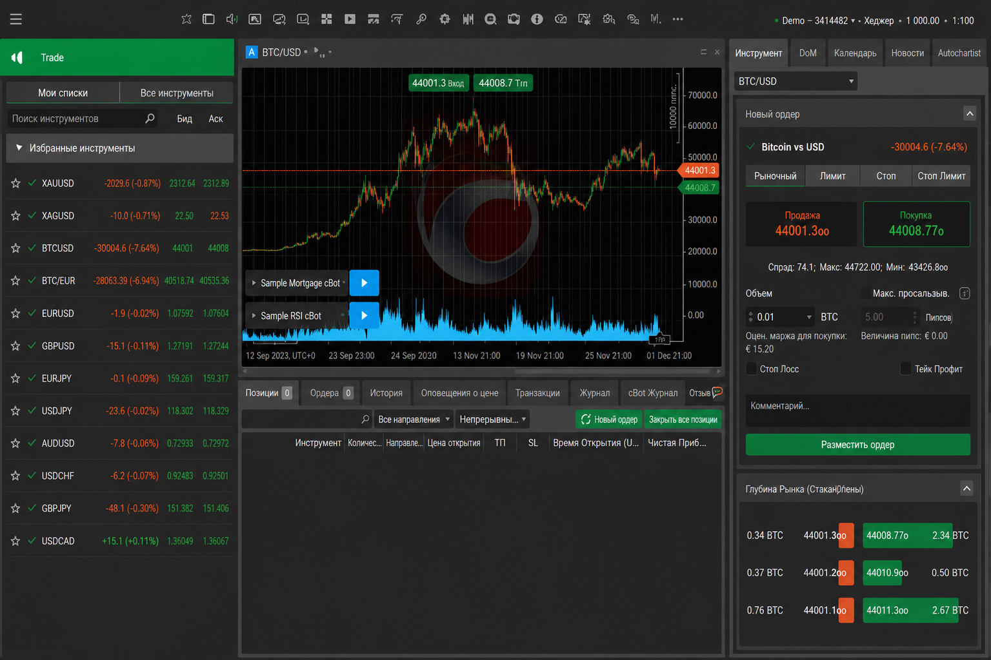Start the Sample Mortgage cBot play button
This screenshot has width=991, height=660.
pos(364,283)
